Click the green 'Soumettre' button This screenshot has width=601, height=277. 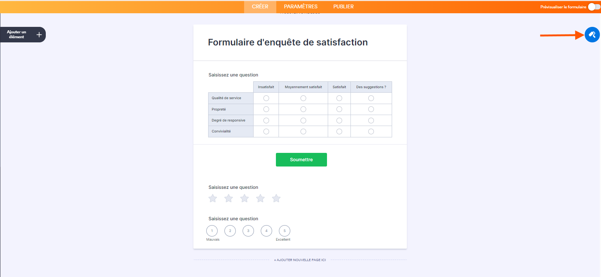tap(301, 159)
